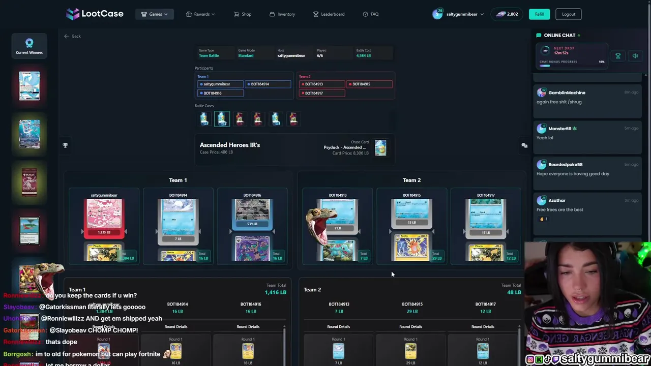Select the fifth battle case icon
This screenshot has width=651, height=366.
[276, 119]
